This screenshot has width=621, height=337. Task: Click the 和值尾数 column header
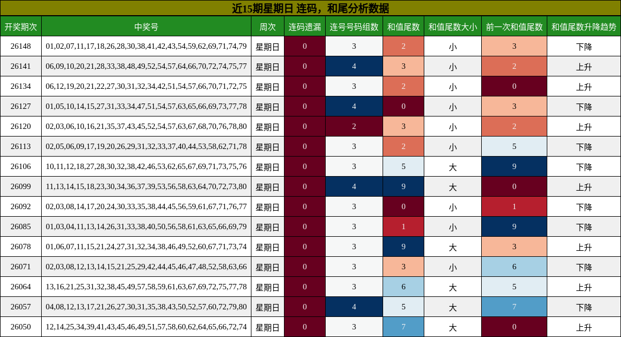[x=404, y=27]
